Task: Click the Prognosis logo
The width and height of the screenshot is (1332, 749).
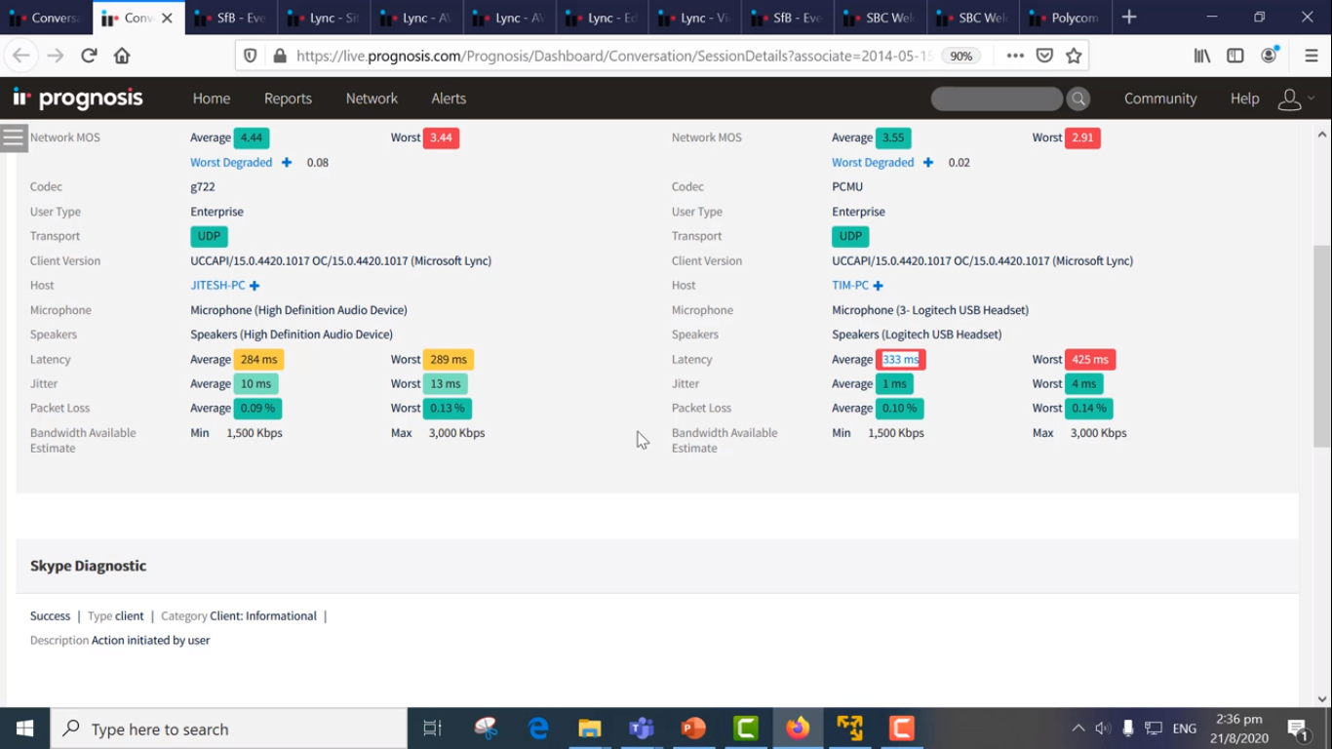Action: tap(78, 99)
